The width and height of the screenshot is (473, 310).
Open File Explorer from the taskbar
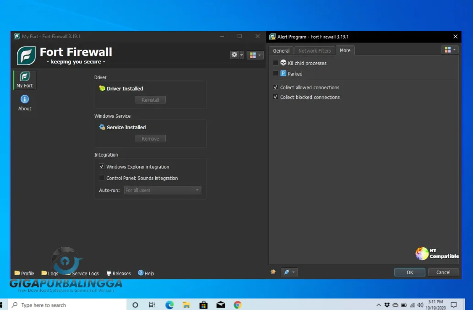click(186, 305)
